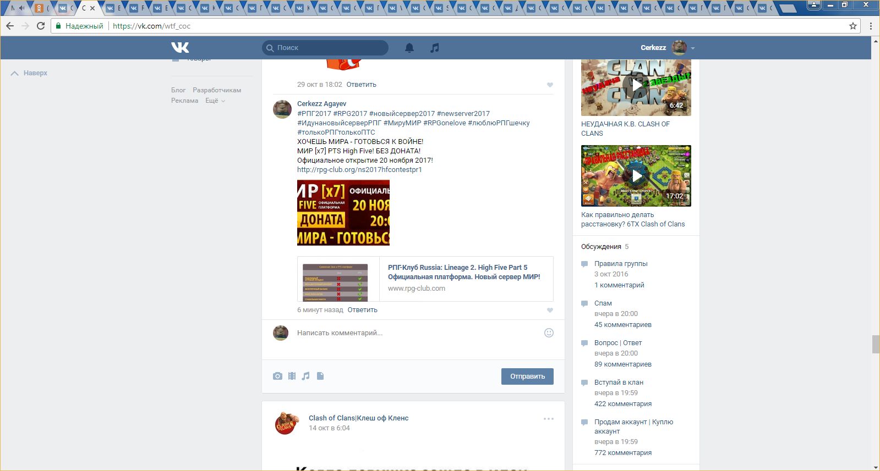Attach a document with file icon
The width and height of the screenshot is (880, 471).
click(320, 376)
